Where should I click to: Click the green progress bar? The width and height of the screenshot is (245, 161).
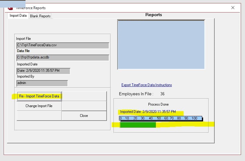138,125
